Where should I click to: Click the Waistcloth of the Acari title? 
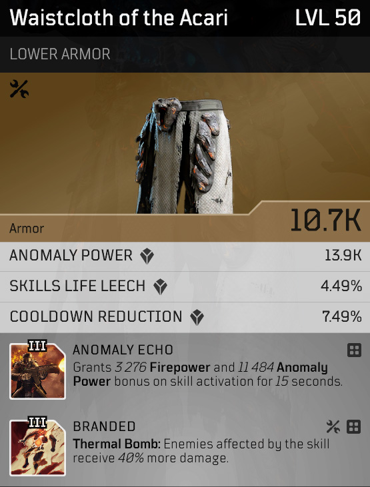(119, 18)
